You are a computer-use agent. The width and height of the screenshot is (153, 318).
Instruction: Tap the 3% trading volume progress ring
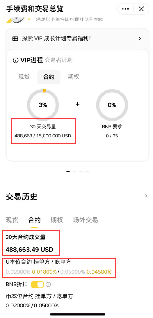pos(43,105)
